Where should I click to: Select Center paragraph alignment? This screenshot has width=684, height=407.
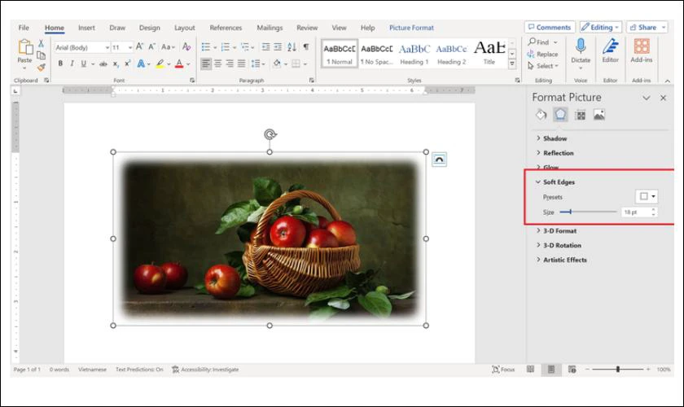tap(217, 64)
